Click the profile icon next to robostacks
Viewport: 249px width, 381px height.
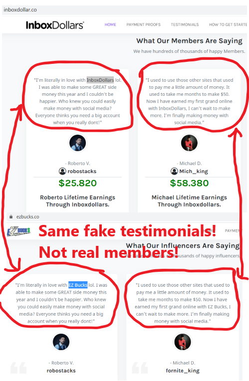[62, 172]
